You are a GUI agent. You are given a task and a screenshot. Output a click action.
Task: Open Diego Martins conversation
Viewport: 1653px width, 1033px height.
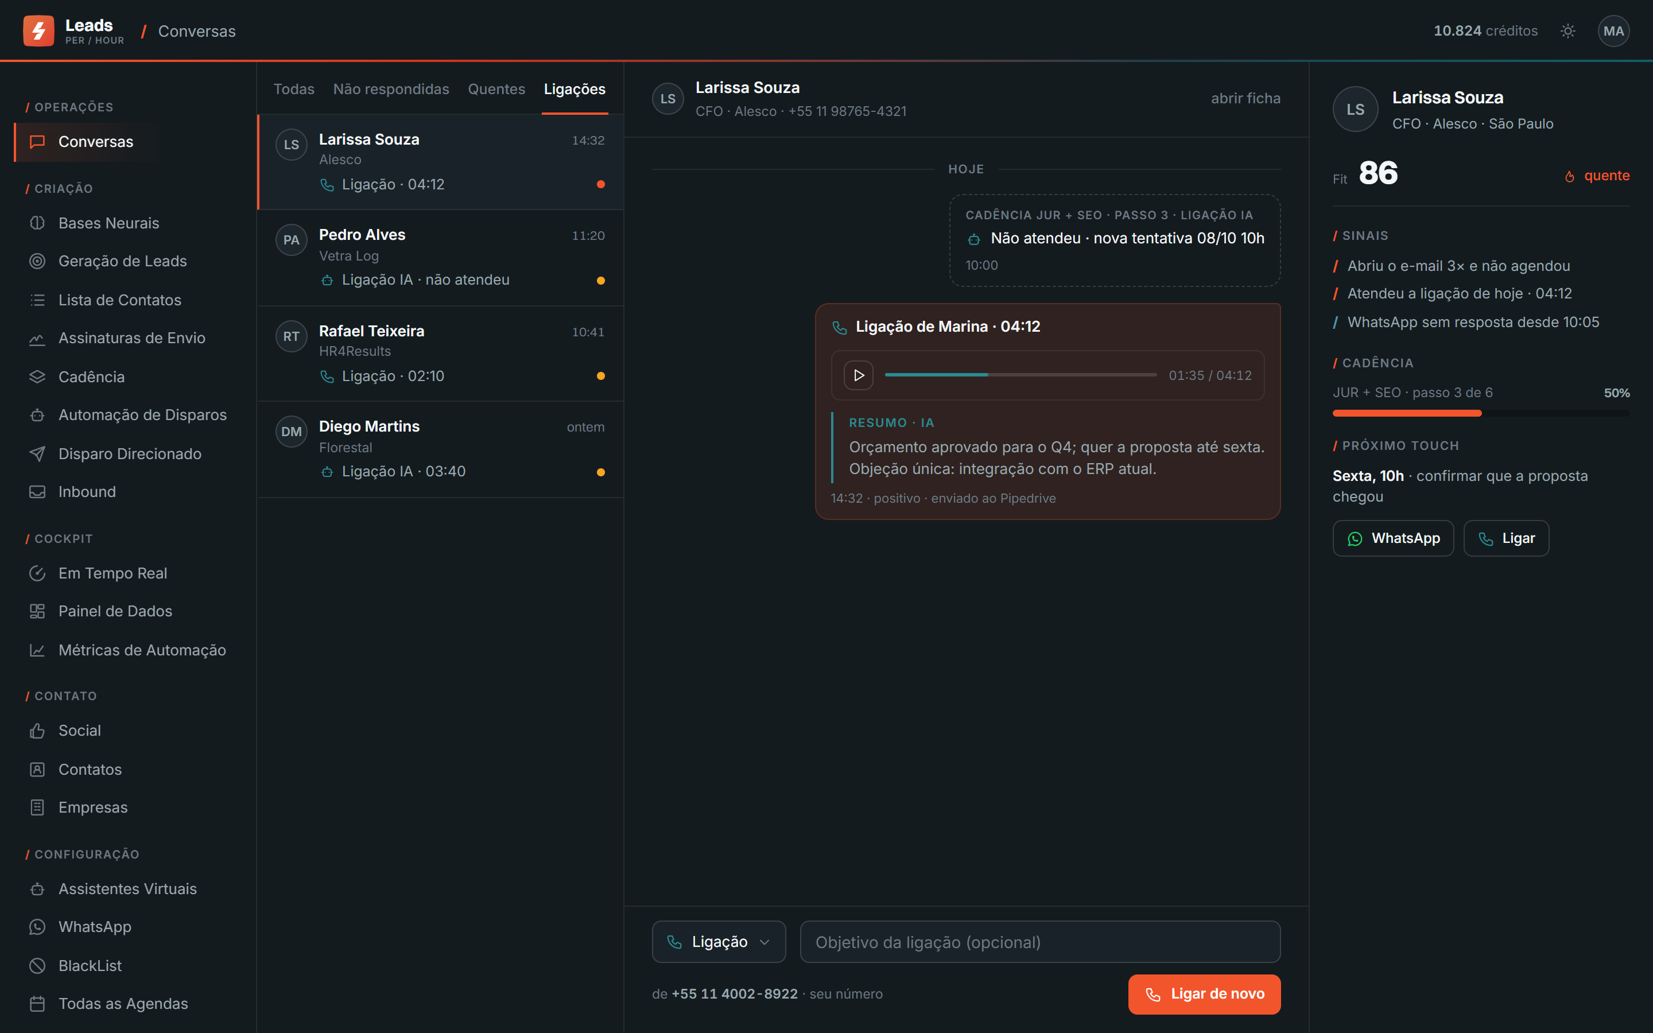[440, 449]
